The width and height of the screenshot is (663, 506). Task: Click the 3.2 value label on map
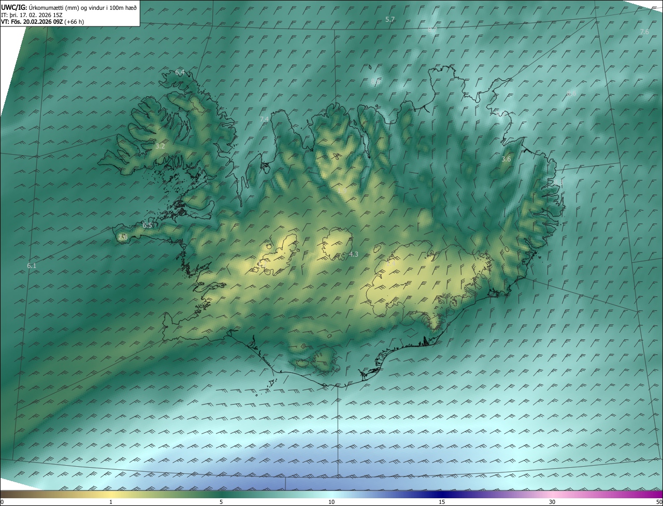160,146
